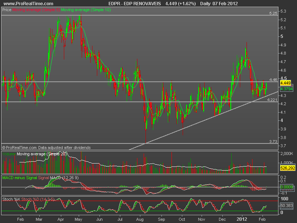The width and height of the screenshot is (297, 223).
Task: Select the MACD minus Signal label
Action: [20, 178]
